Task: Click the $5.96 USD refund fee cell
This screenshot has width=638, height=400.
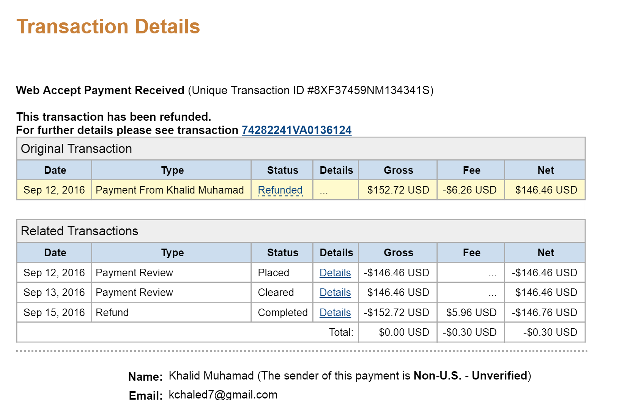Action: click(471, 313)
